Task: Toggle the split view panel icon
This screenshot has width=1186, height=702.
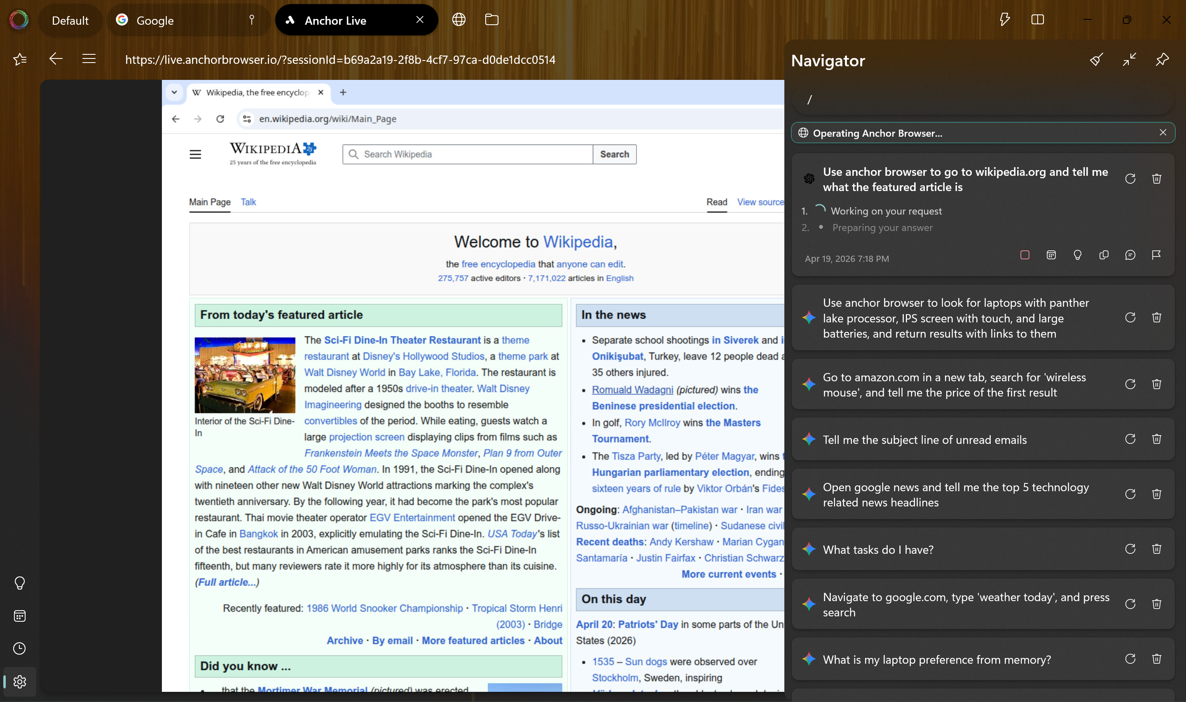Action: (x=1037, y=19)
